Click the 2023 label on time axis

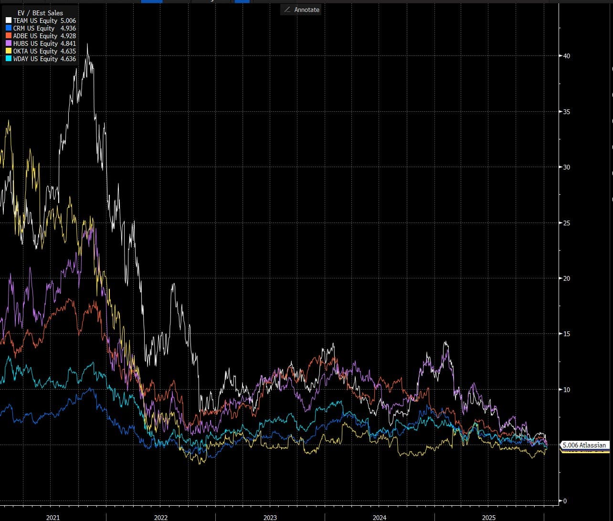(270, 518)
